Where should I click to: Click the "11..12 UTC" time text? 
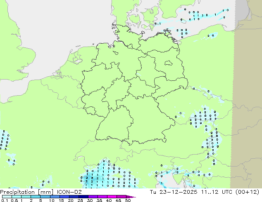[x=217, y=192]
